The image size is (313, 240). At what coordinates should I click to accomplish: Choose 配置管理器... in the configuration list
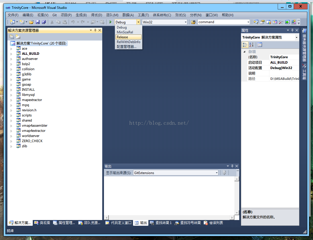point(126,47)
